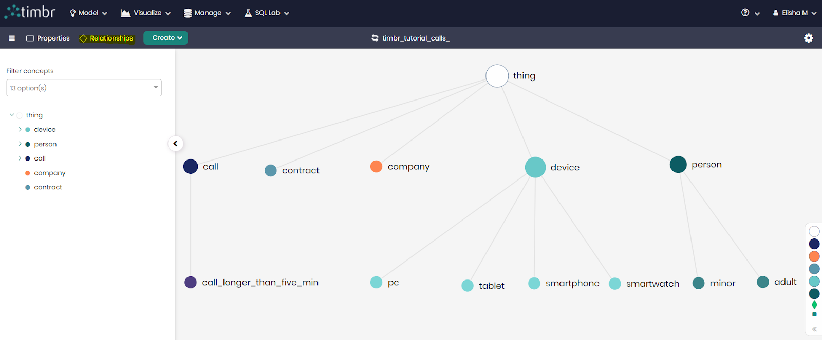The height and width of the screenshot is (340, 822).
Task: Toggle the Properties view
Action: tap(48, 38)
